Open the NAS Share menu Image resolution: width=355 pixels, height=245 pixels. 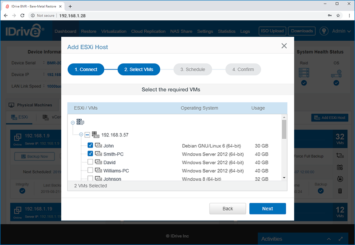point(181,31)
